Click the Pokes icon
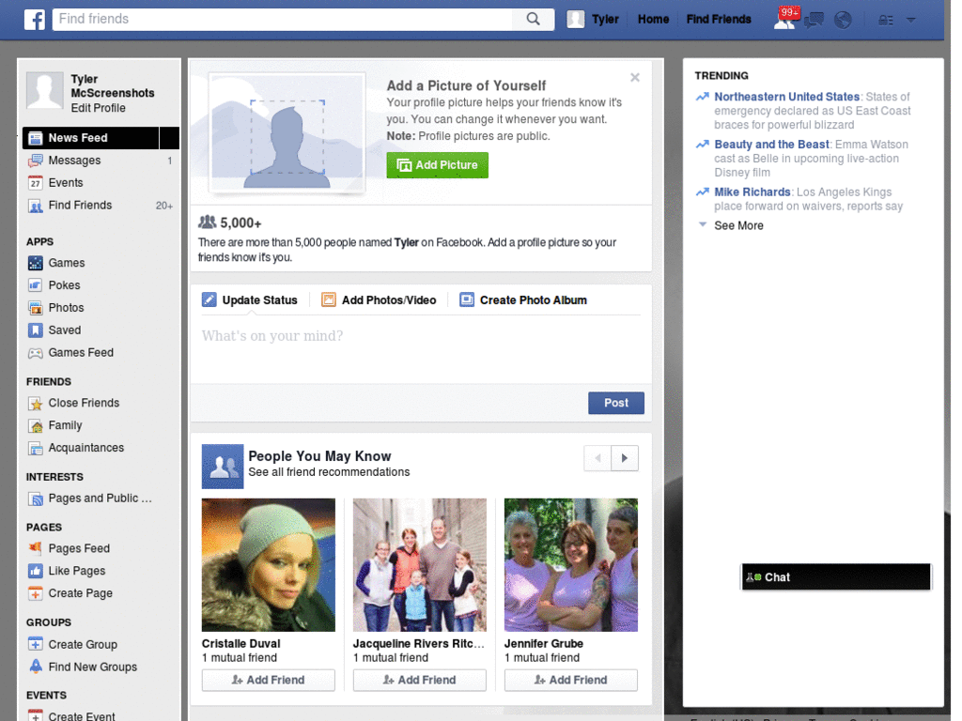The image size is (962, 721). (36, 285)
